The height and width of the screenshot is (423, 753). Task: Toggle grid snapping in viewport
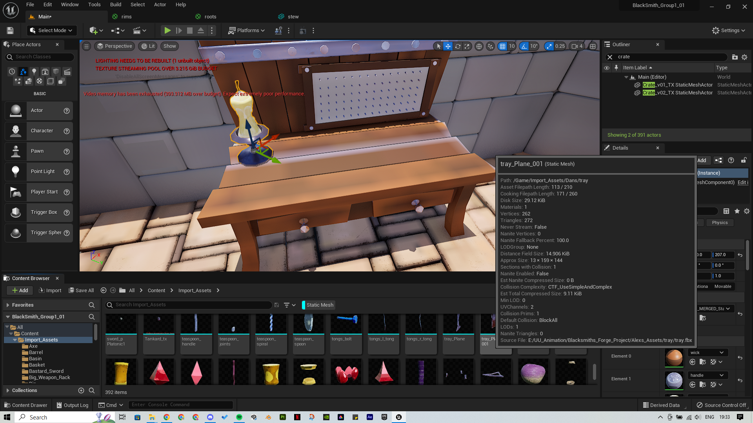tap(502, 46)
